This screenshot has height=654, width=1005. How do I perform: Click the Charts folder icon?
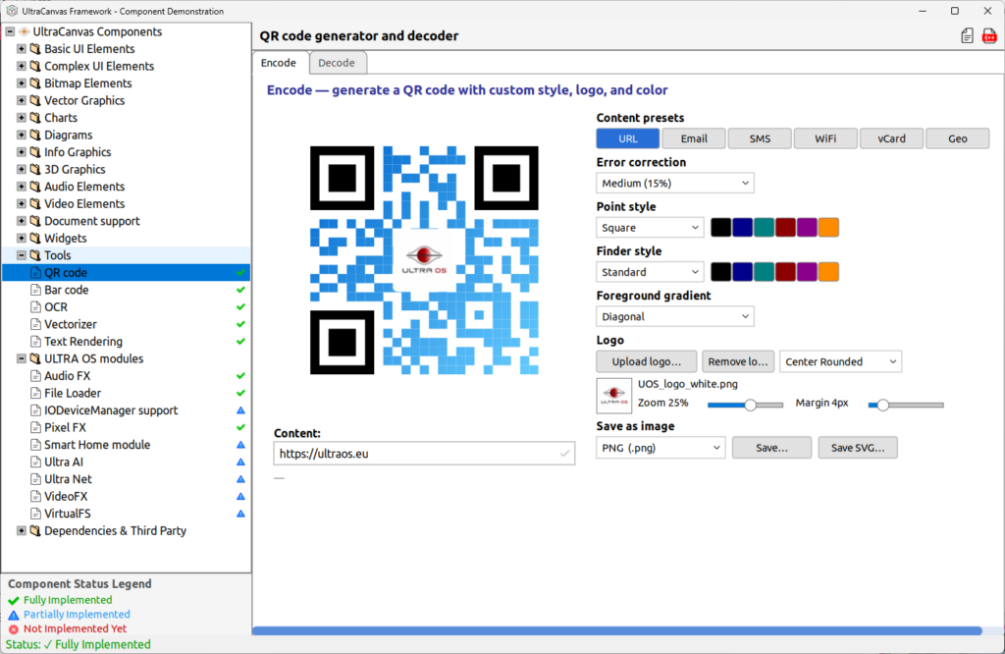[35, 118]
